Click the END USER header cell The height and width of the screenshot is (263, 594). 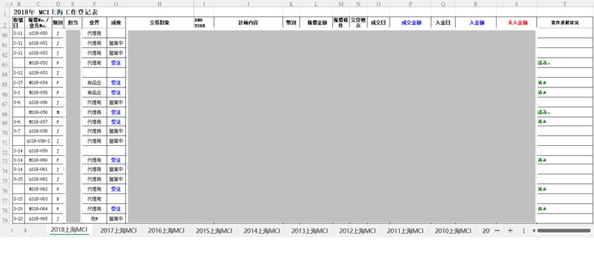(x=204, y=22)
